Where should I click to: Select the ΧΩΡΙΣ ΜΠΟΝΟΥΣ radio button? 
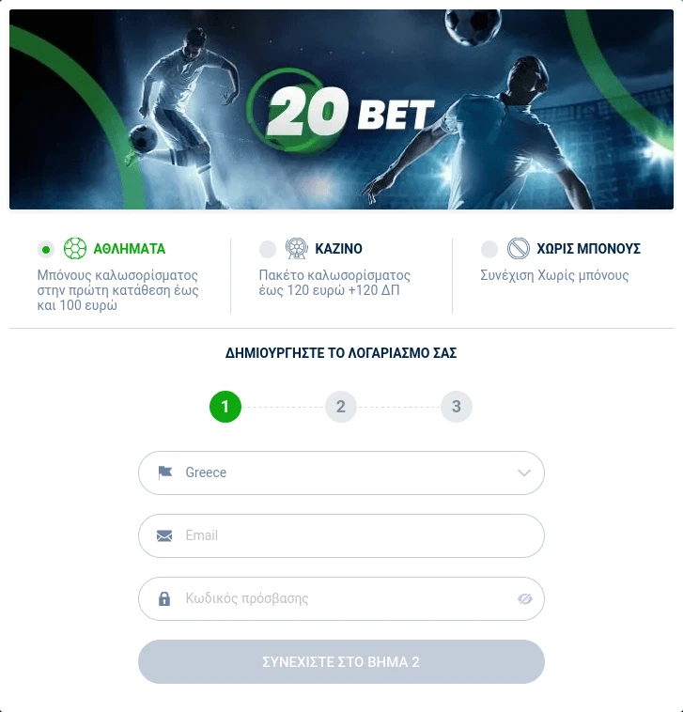point(489,249)
